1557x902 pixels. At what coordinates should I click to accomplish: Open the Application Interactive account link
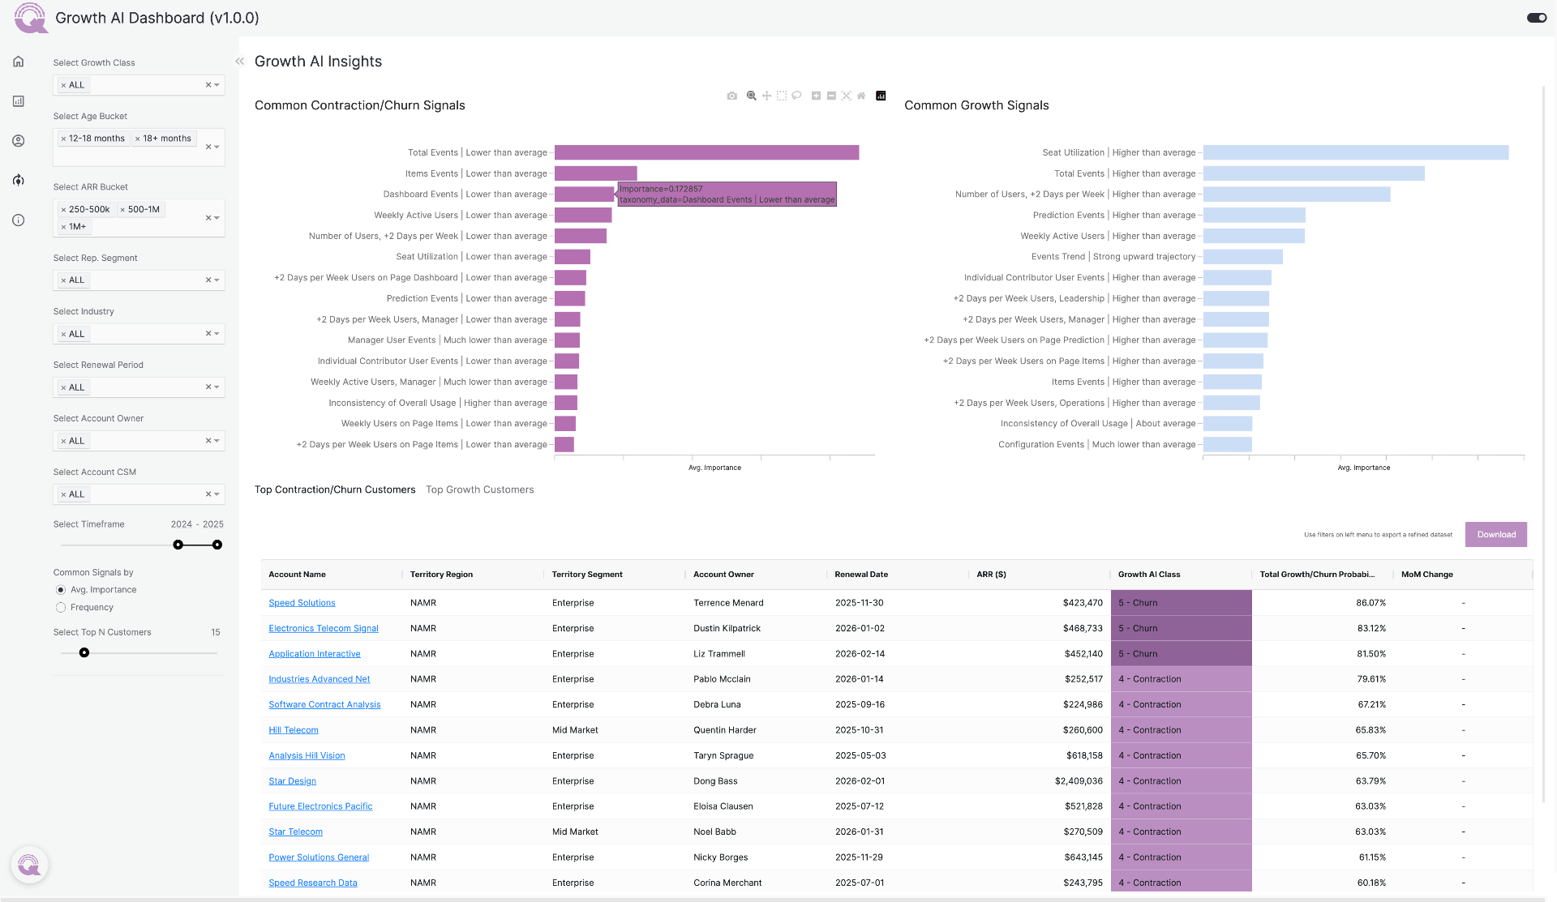click(x=315, y=654)
